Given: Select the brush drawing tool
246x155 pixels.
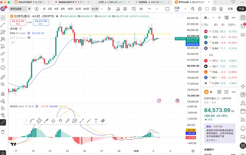Looking at the screenshot, I should point(3,53).
